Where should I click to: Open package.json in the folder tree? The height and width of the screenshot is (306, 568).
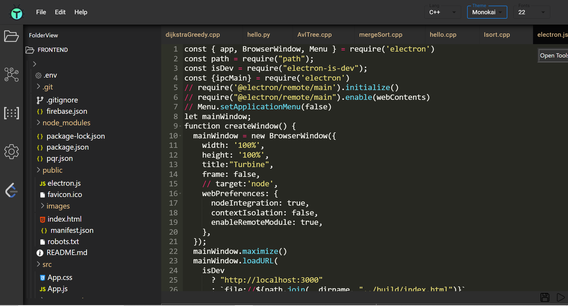click(68, 147)
